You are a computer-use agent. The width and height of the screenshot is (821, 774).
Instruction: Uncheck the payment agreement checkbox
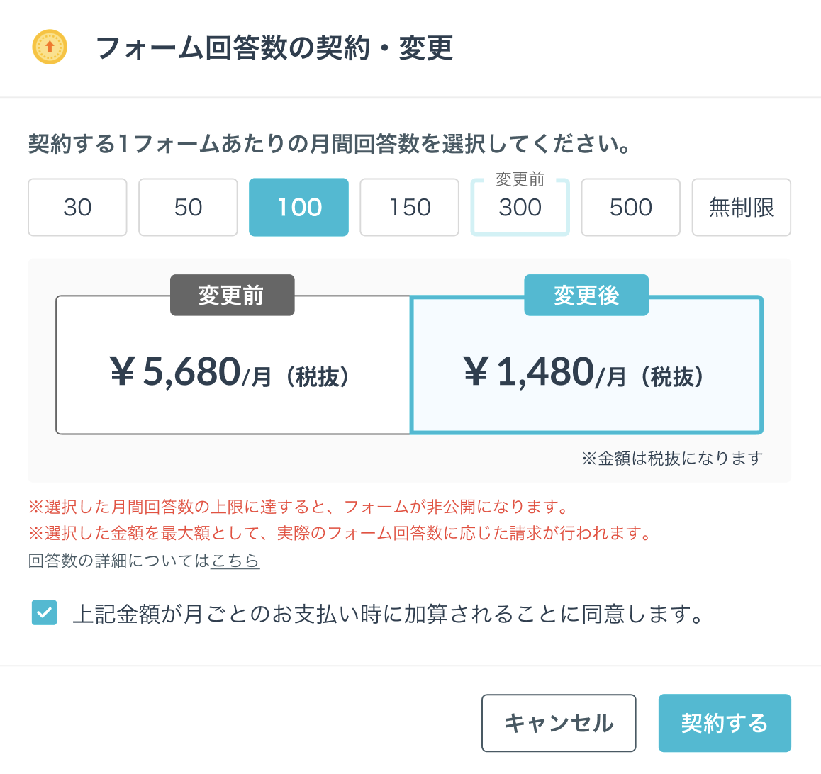point(45,613)
